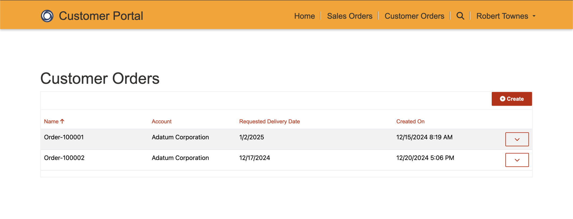Sort by Name column header
This screenshot has width=573, height=219.
(51, 121)
